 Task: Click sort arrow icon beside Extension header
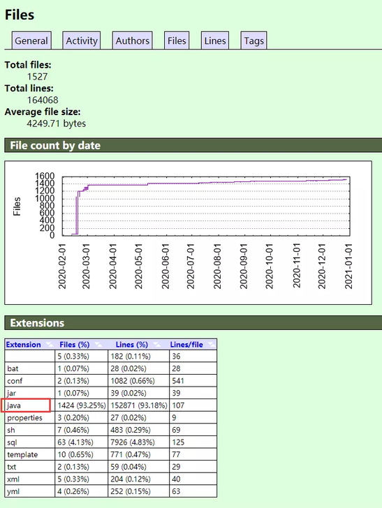pos(50,345)
